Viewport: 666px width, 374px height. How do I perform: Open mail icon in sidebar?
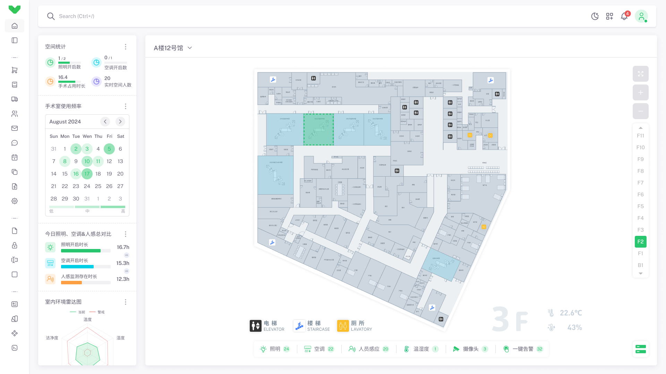click(15, 128)
